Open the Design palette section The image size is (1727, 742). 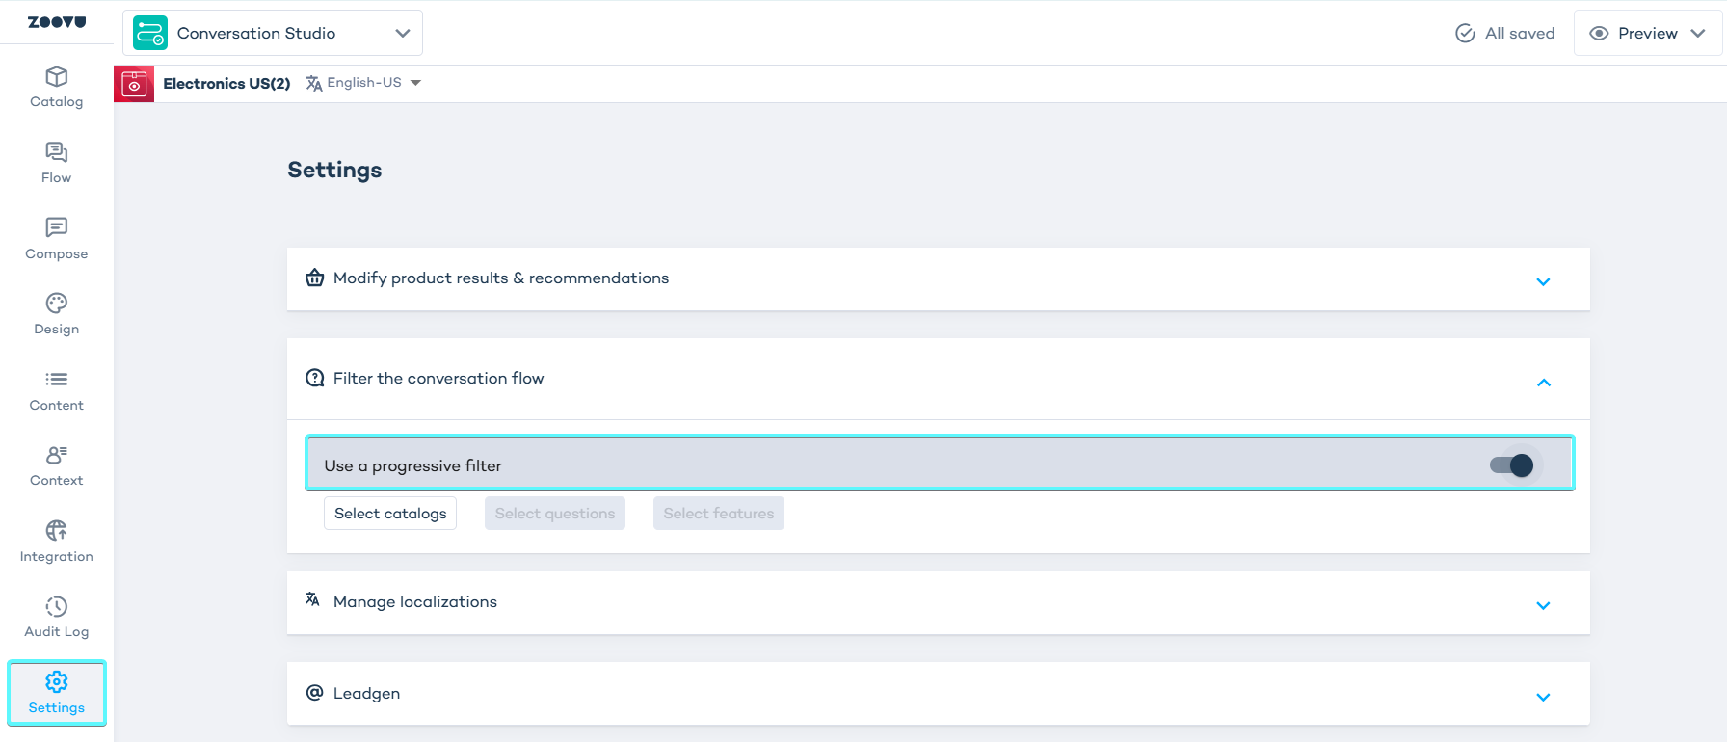[56, 314]
